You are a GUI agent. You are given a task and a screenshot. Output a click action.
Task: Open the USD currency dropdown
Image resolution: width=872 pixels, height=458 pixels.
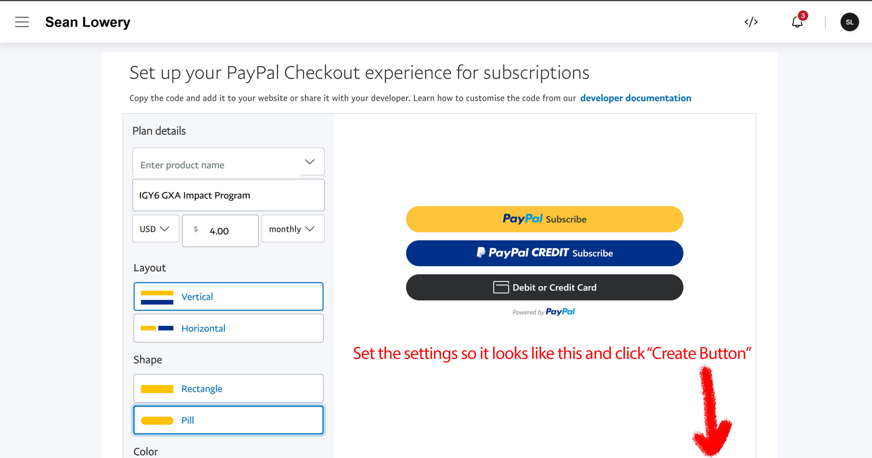pyautogui.click(x=155, y=229)
